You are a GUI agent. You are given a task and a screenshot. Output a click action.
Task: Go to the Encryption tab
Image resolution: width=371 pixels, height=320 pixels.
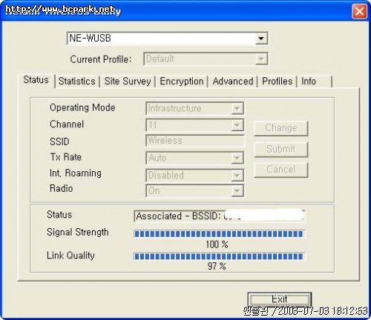pyautogui.click(x=182, y=81)
